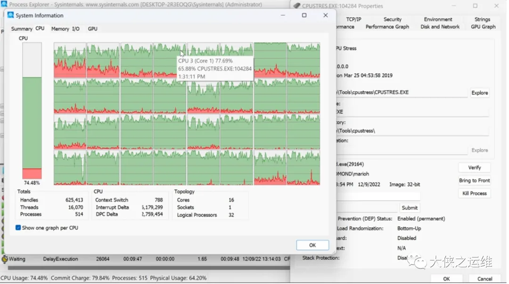Image resolution: width=509 pixels, height=284 pixels.
Task: Click the CPUSTRES Properties title icon
Action: point(297,6)
